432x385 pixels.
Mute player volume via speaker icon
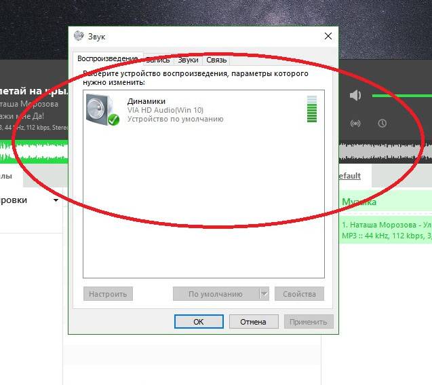355,96
